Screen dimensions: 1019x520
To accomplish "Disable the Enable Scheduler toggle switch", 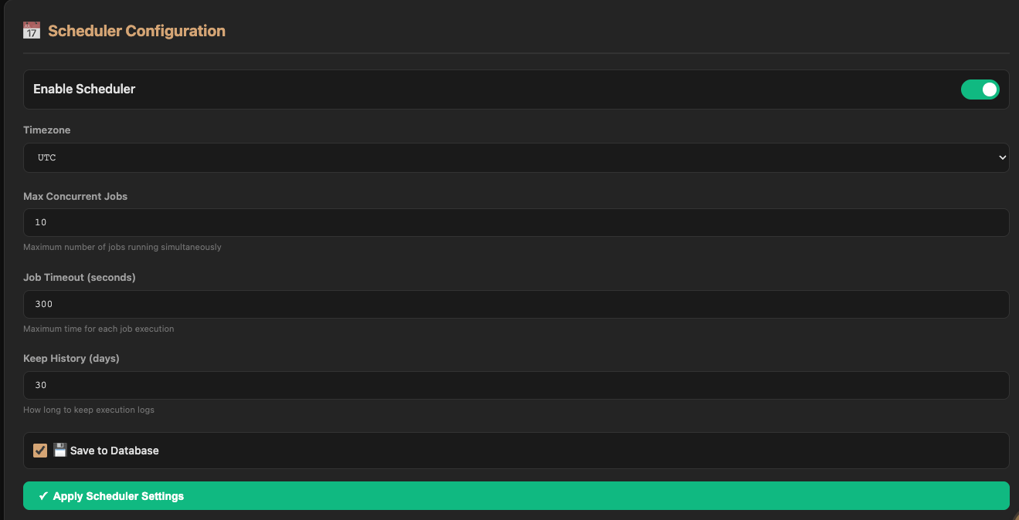I will (x=980, y=89).
